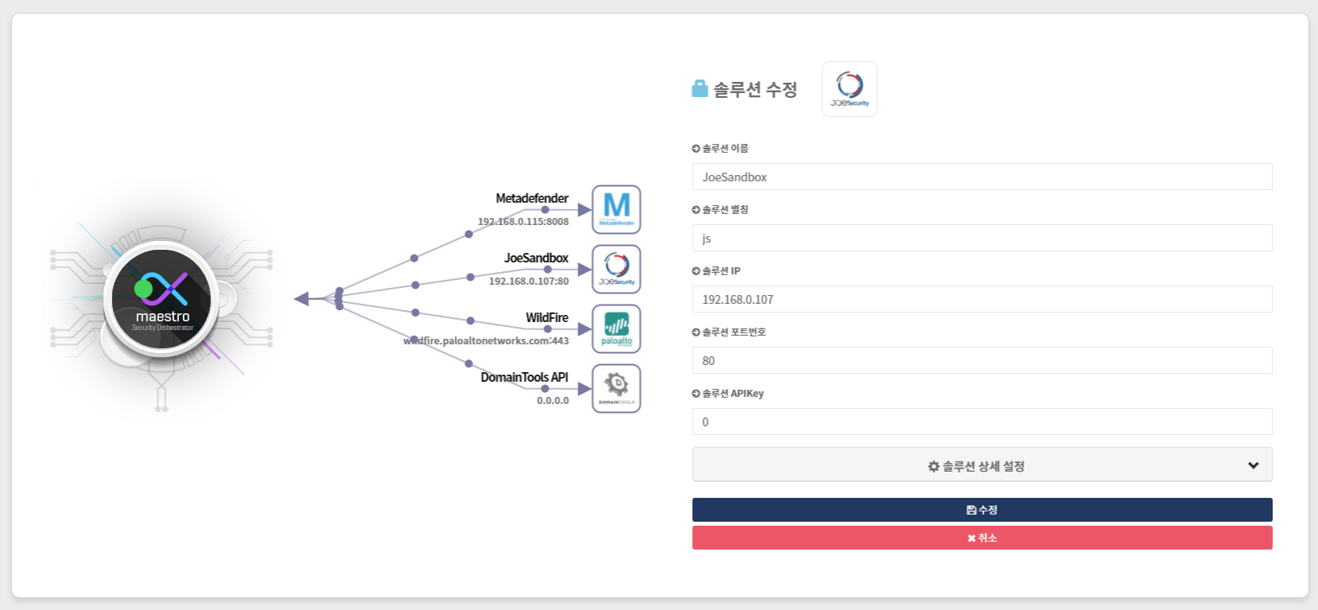The image size is (1318, 610).
Task: Click the maestro Security Orchestrator logo
Action: click(x=161, y=300)
